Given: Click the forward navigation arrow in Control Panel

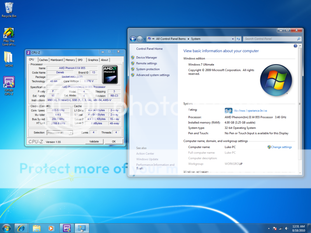Looking at the screenshot, I should click(x=140, y=39).
